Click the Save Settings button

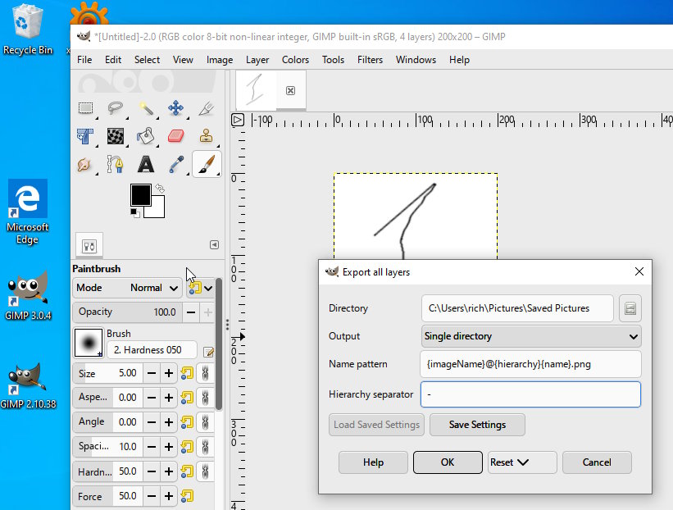pos(476,425)
